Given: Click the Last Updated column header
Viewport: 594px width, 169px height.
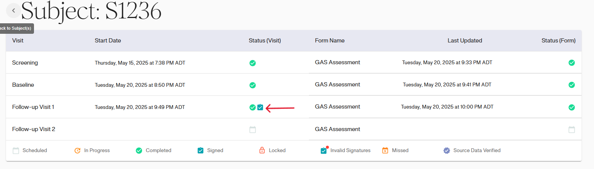Looking at the screenshot, I should (464, 41).
